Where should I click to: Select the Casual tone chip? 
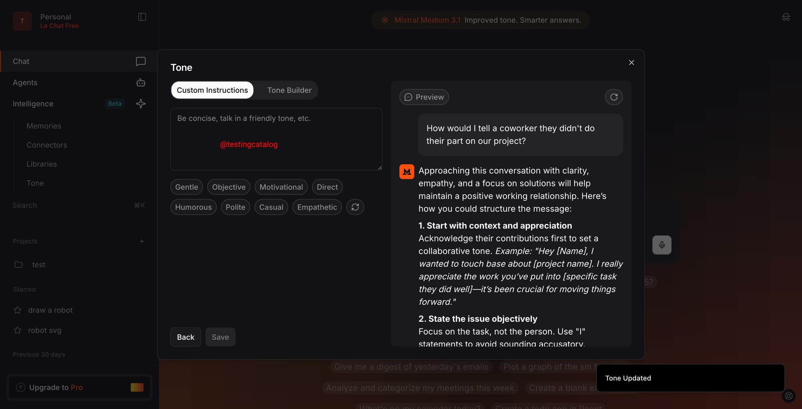click(x=271, y=207)
